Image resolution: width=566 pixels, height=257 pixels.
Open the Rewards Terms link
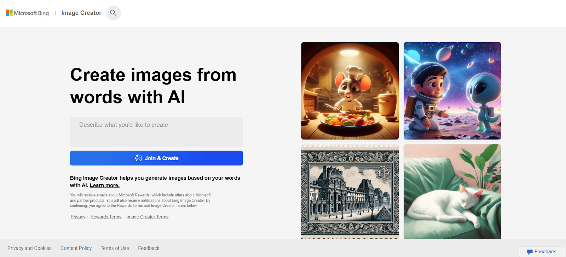(x=106, y=217)
